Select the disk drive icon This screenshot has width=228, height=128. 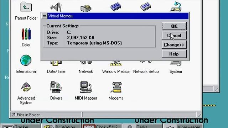click(x=86, y=8)
